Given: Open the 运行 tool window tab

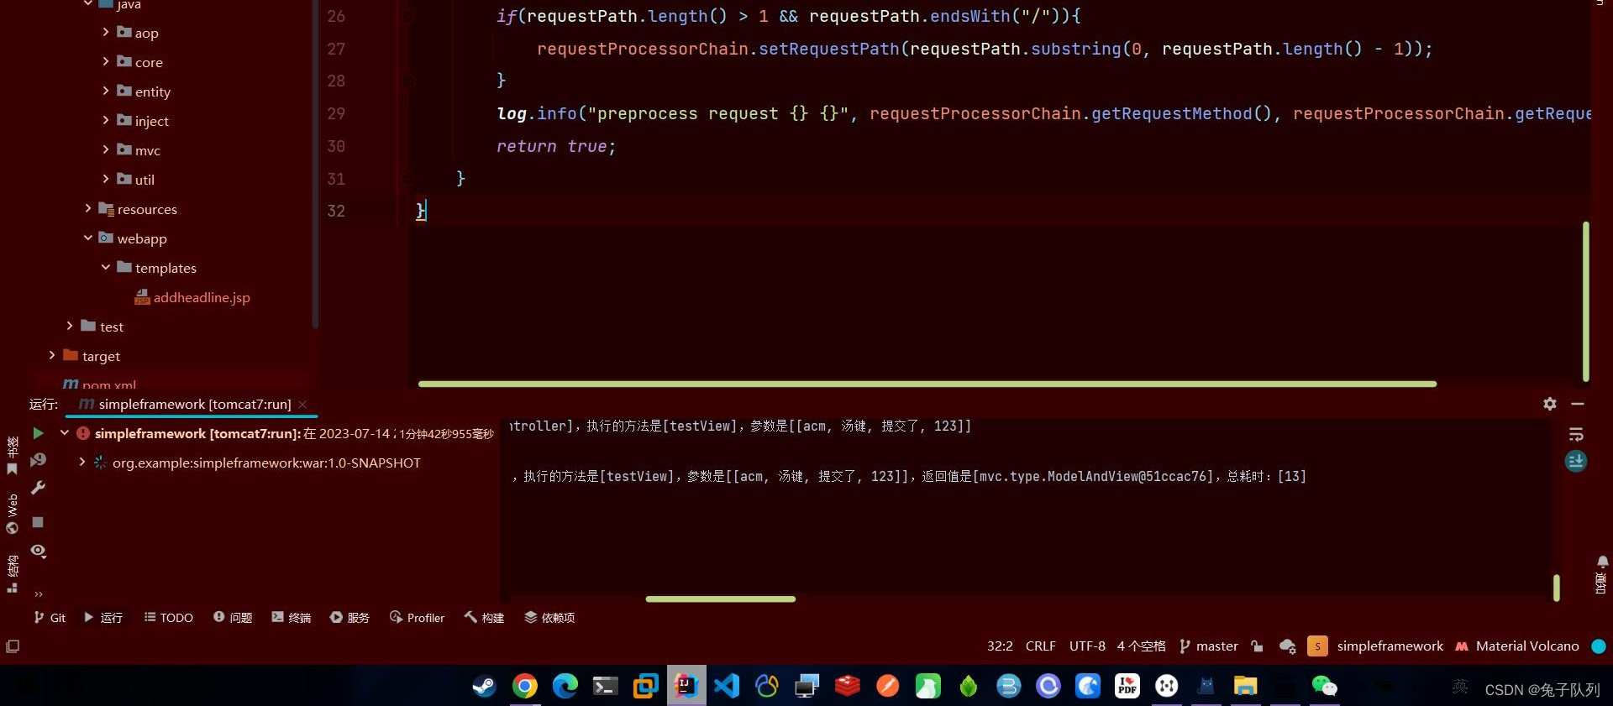Looking at the screenshot, I should (103, 617).
